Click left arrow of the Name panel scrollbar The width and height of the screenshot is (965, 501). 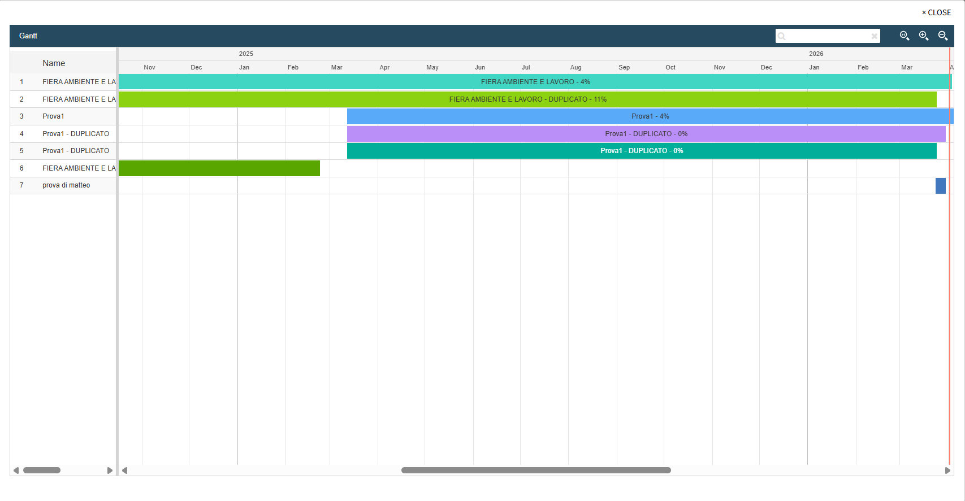tap(16, 470)
